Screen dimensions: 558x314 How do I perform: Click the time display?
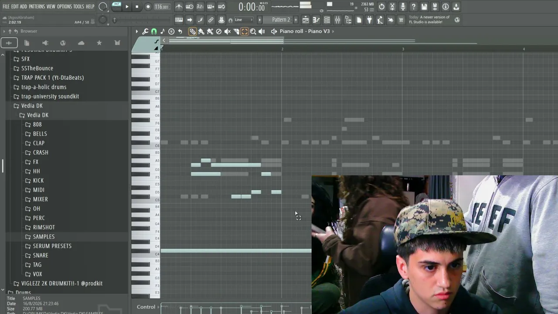tap(252, 7)
